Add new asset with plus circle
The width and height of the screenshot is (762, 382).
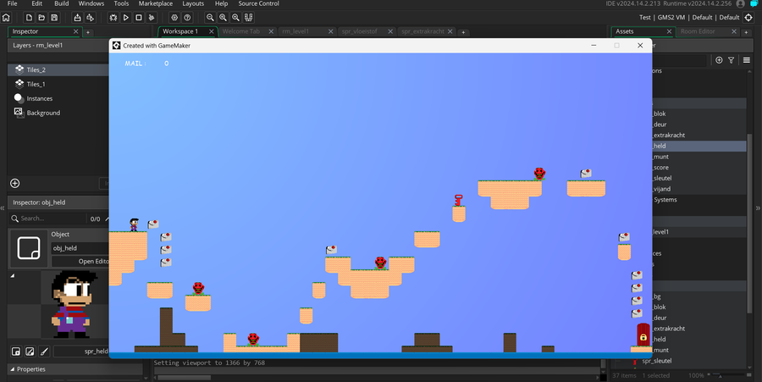pyautogui.click(x=719, y=60)
